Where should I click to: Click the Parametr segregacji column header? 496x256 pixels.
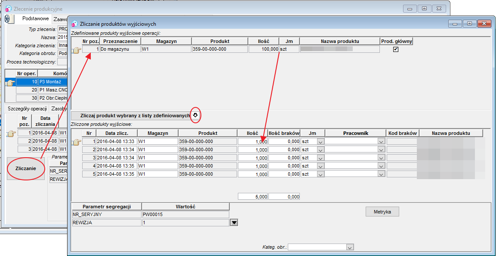(x=107, y=207)
